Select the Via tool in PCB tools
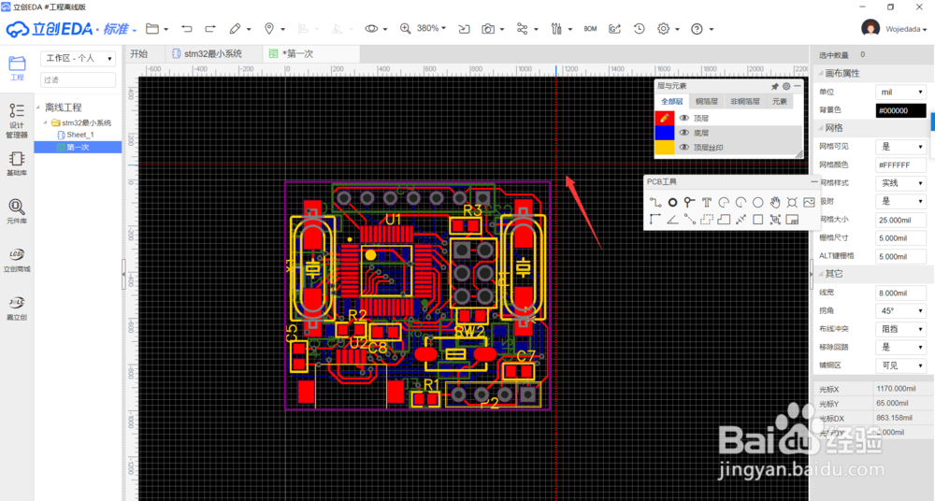The width and height of the screenshot is (935, 501). tap(689, 202)
